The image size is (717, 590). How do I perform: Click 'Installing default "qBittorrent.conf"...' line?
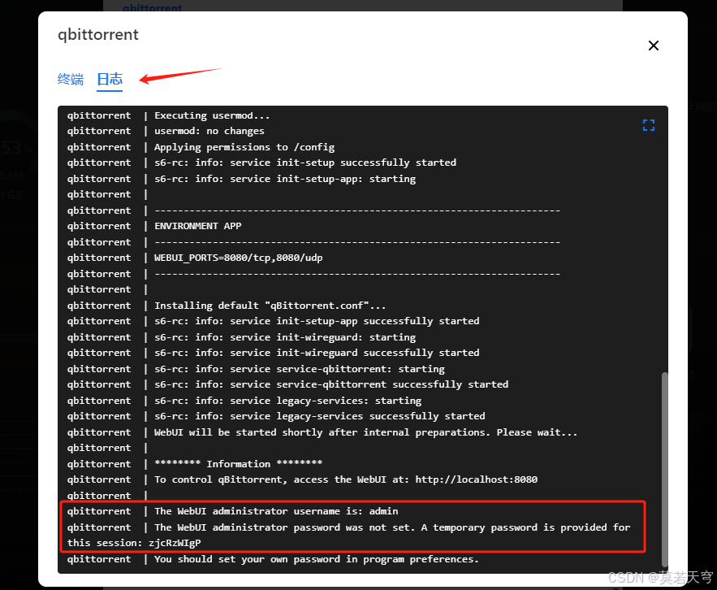click(x=270, y=306)
